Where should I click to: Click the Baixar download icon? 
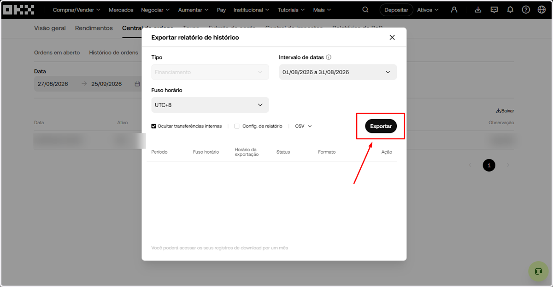click(x=498, y=111)
